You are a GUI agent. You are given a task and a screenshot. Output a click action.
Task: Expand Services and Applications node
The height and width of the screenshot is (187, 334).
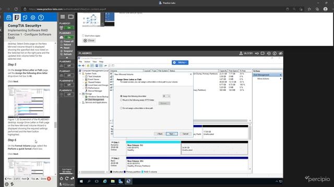pyautogui.click(x=80, y=103)
